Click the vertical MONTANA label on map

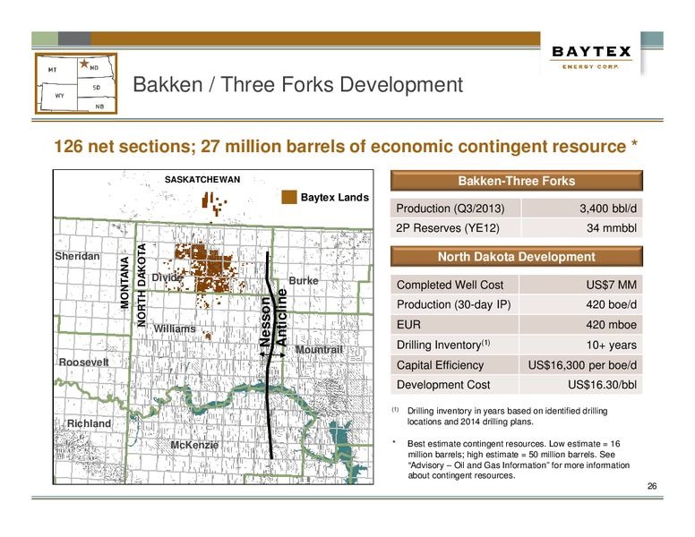(125, 282)
